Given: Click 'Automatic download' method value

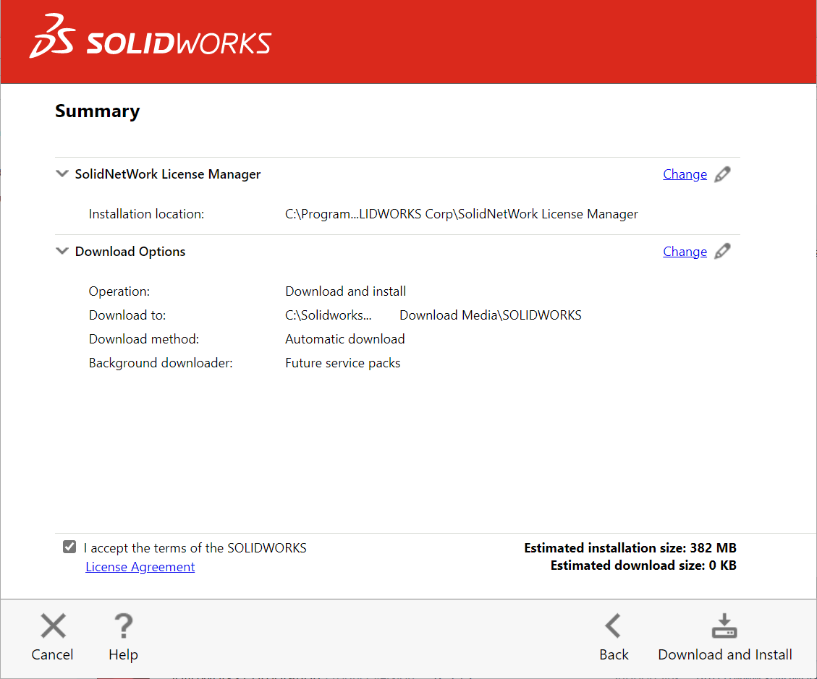Looking at the screenshot, I should click(x=345, y=339).
